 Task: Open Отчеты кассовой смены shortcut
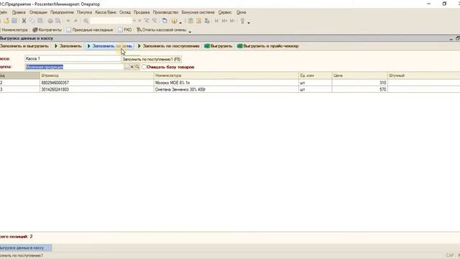tap(161, 30)
